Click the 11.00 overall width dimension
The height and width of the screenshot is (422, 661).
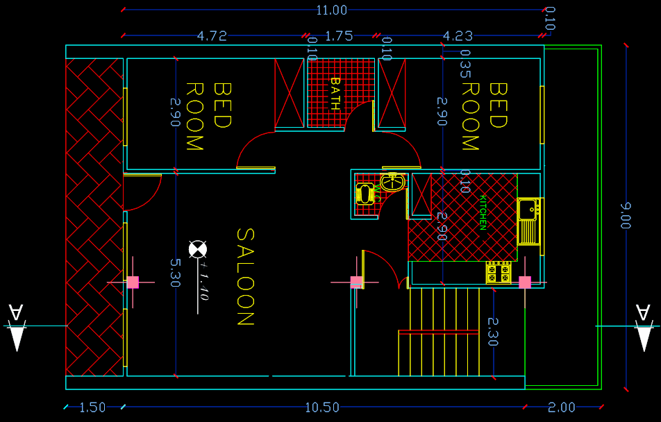click(x=331, y=10)
